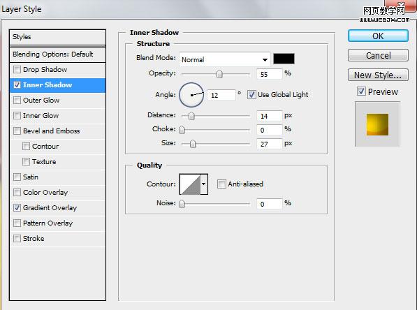Open the contour curve thumbnail picker
Viewport: 417px width, 310px height.
pyautogui.click(x=190, y=184)
